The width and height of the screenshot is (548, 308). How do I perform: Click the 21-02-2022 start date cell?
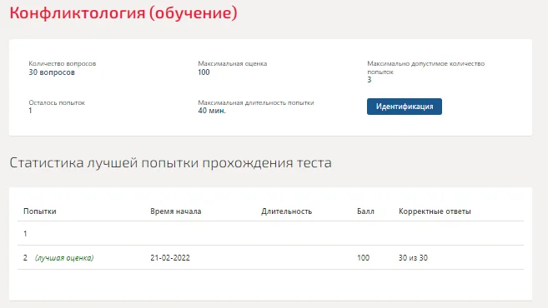click(170, 258)
